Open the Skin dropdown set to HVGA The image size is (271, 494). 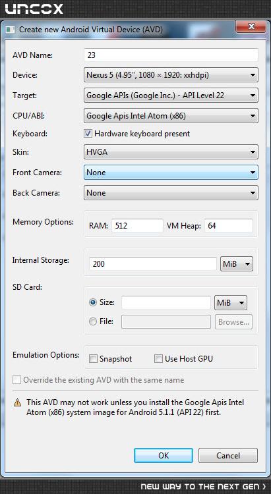[x=171, y=152]
